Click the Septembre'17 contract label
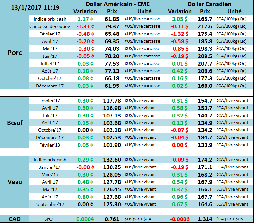 point(50,204)
